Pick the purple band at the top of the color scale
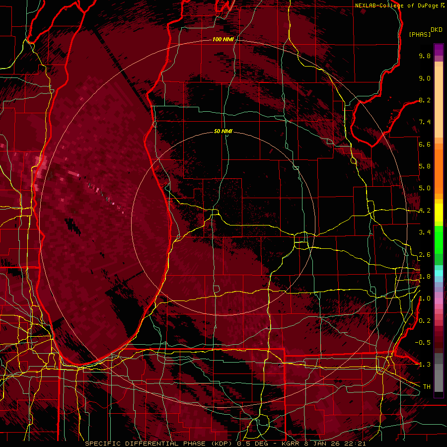The image size is (447, 447). pos(439,50)
